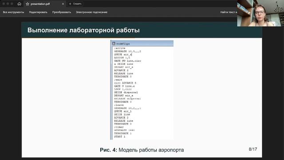Click slide heading Выполнение лабораторной работы

[x=83, y=30]
